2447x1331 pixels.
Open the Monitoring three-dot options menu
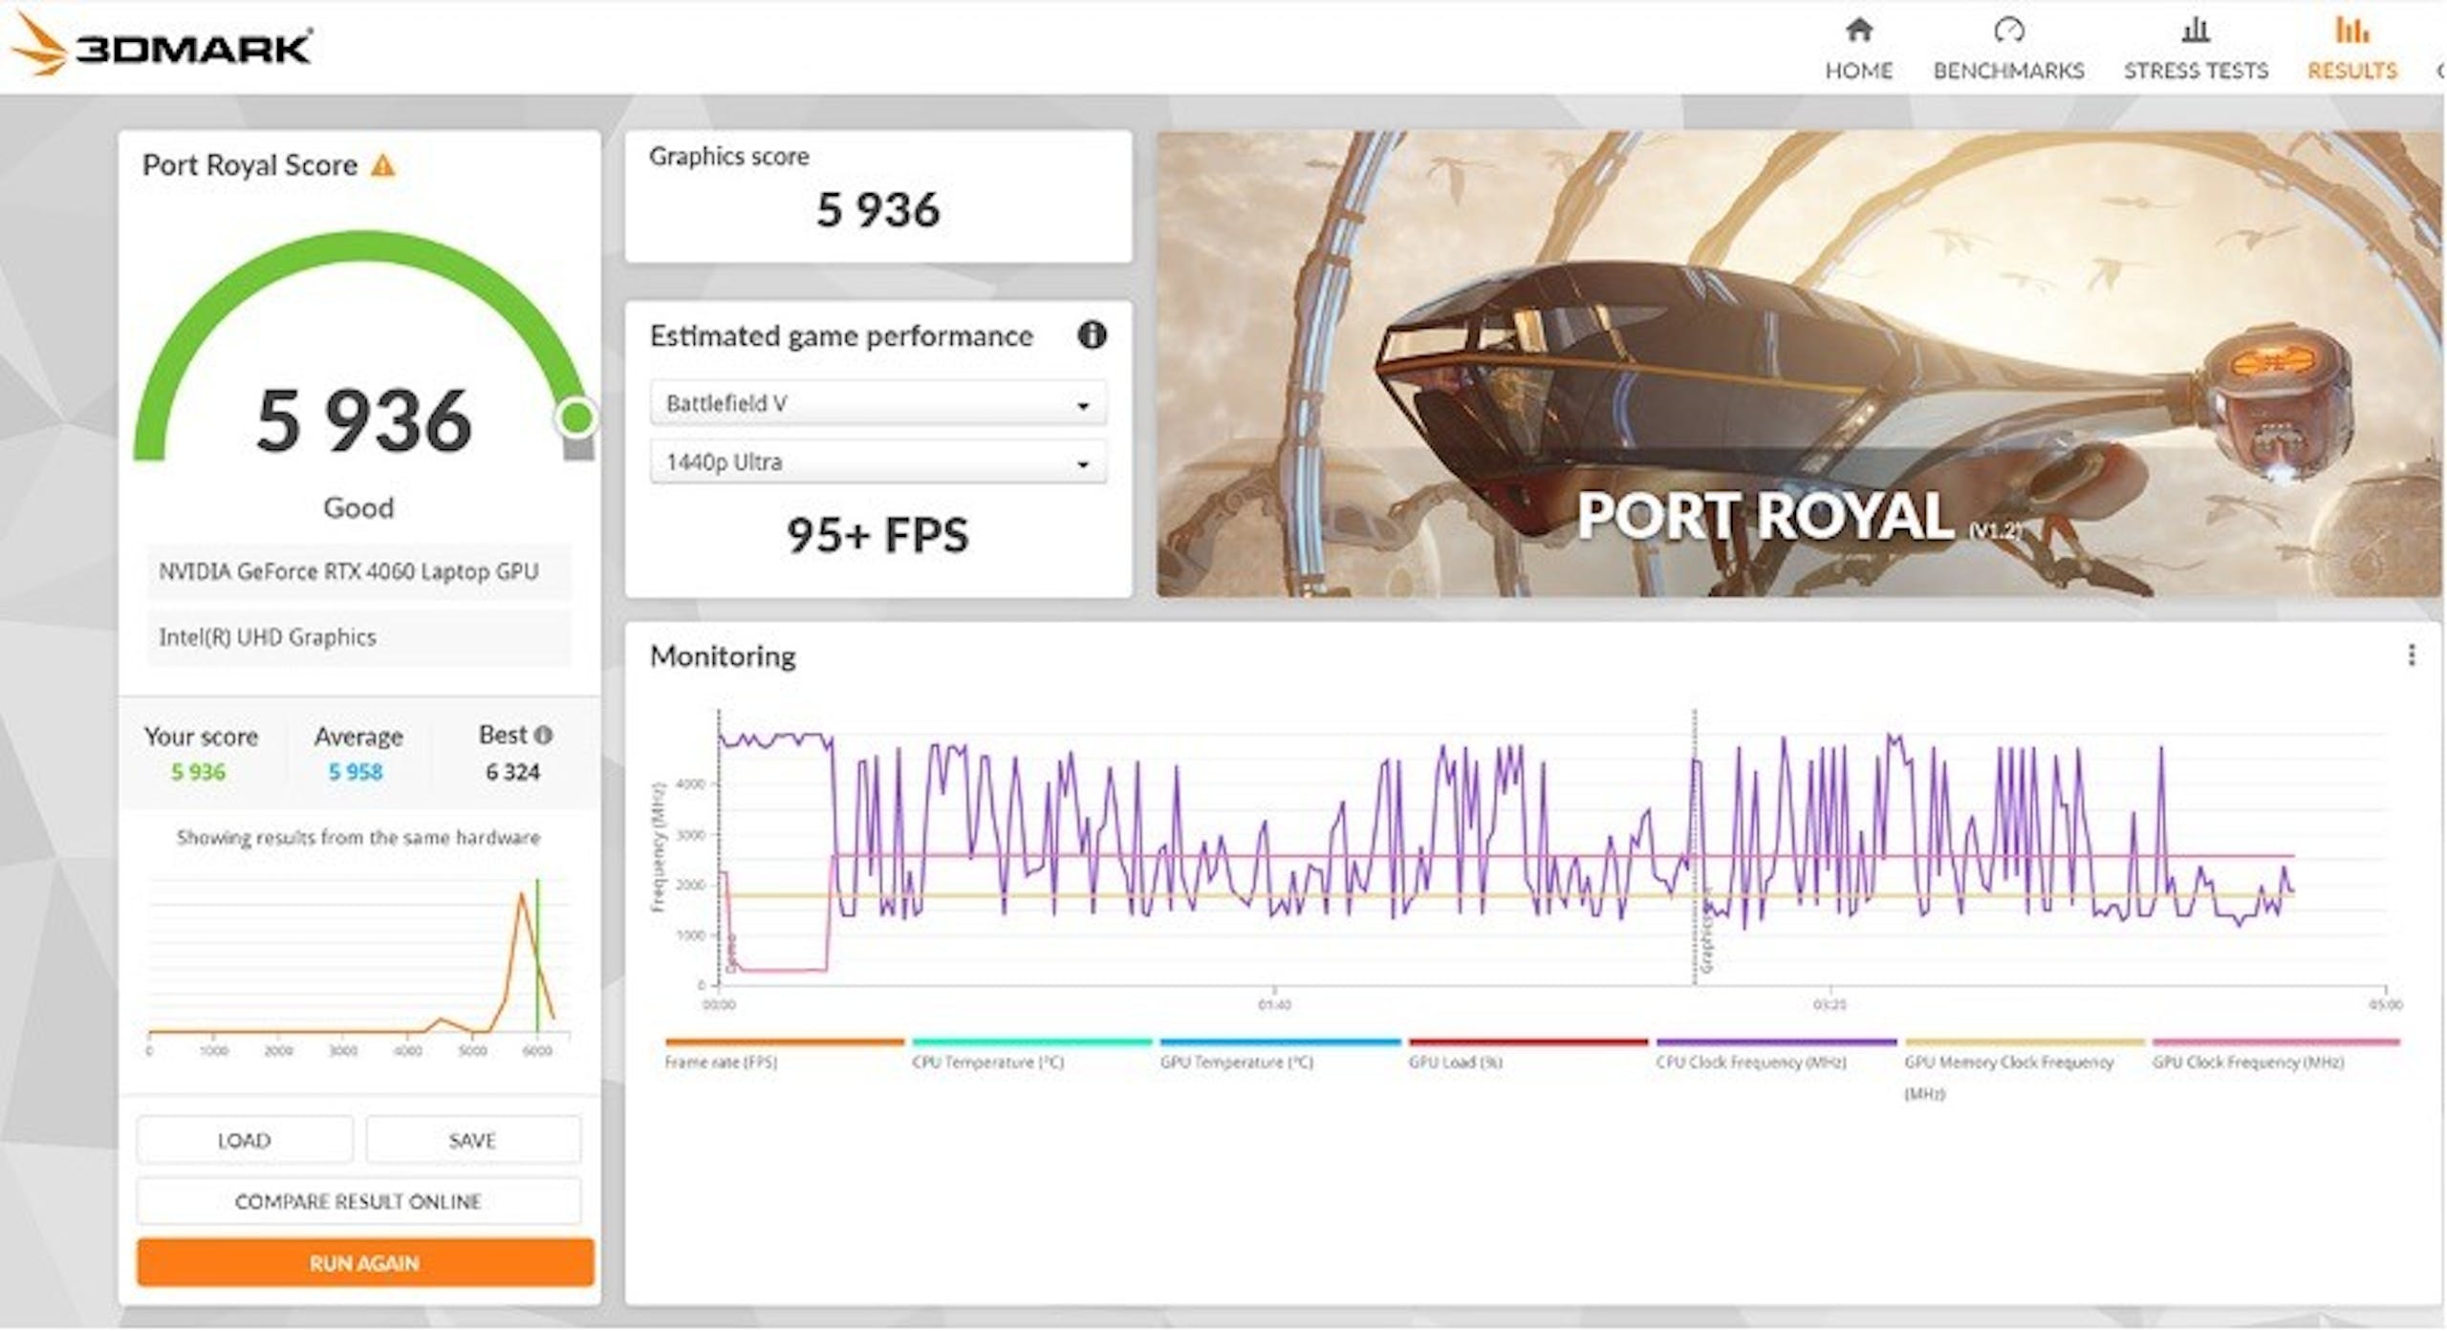point(2412,655)
